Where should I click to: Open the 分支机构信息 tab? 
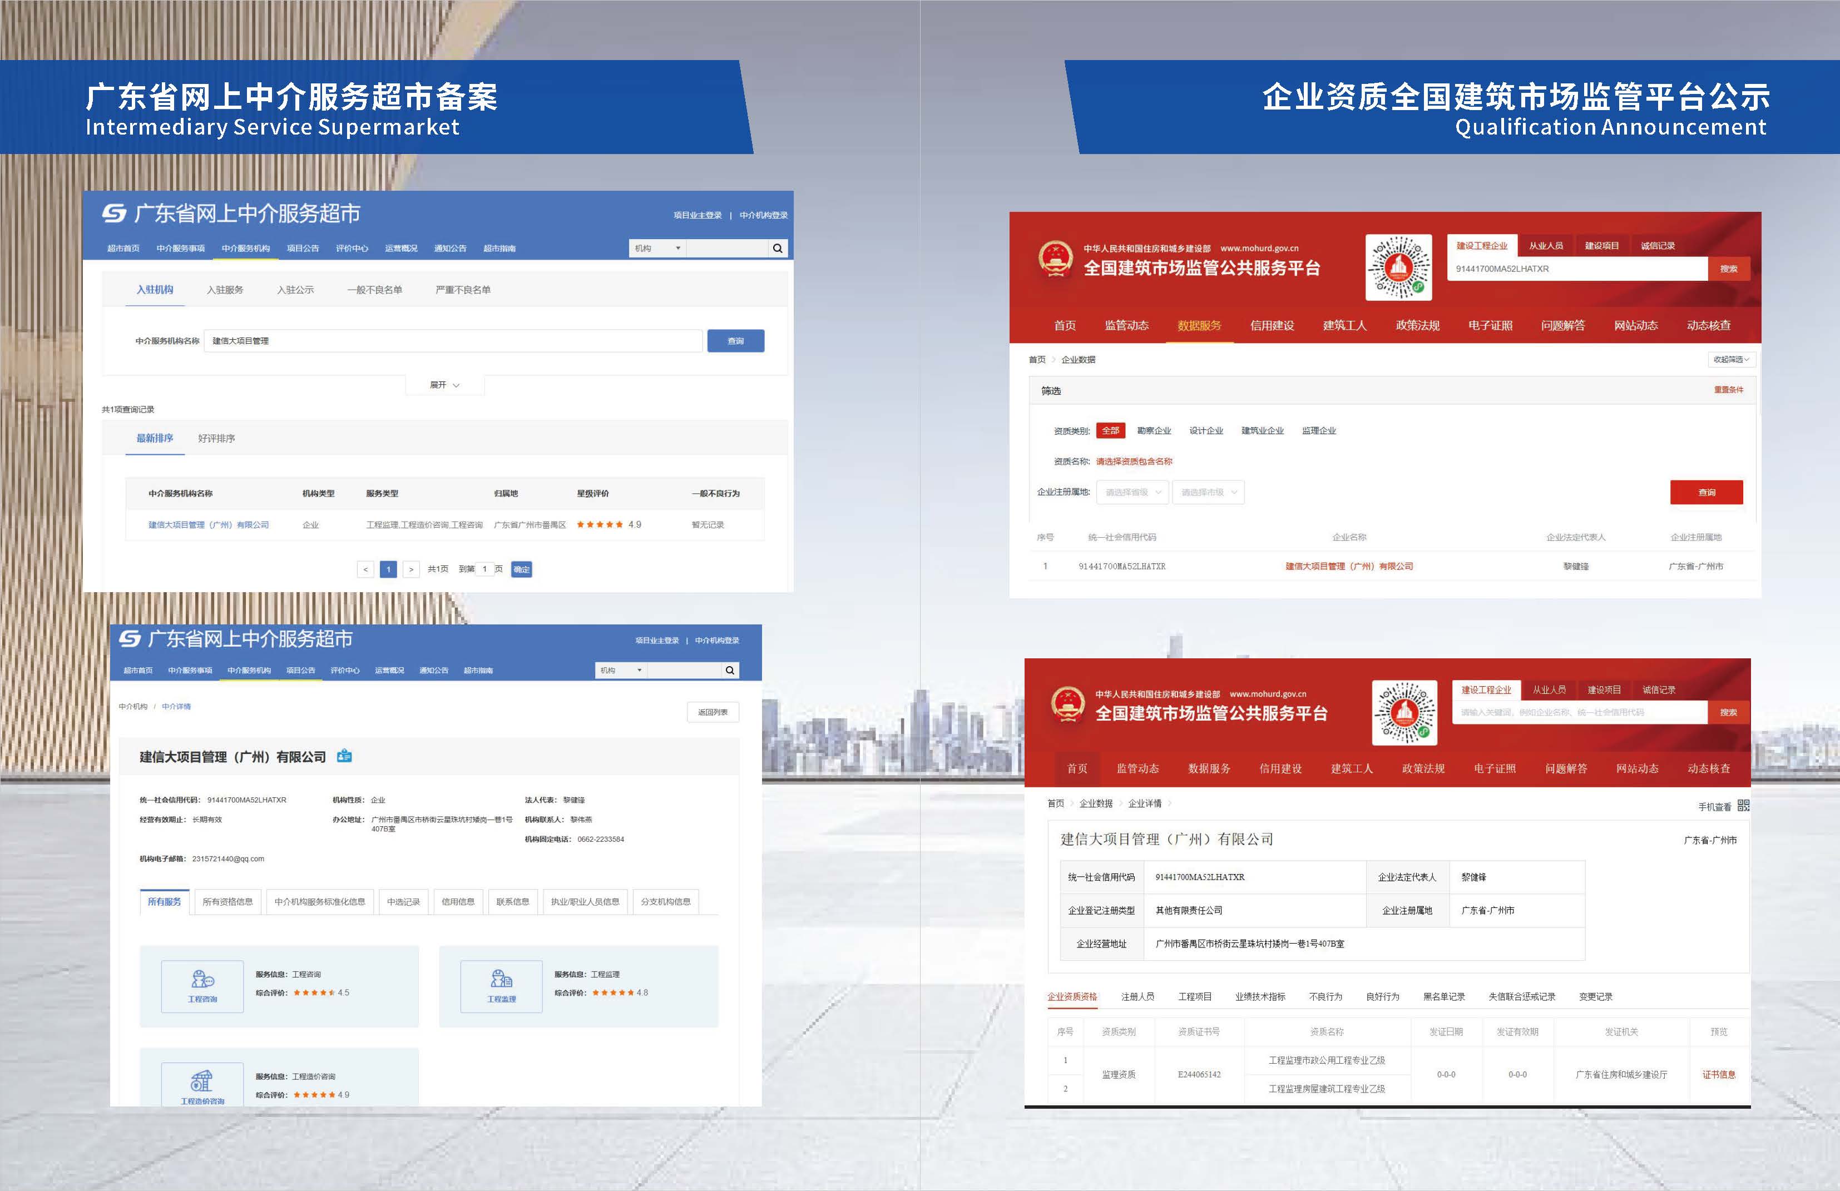point(666,902)
